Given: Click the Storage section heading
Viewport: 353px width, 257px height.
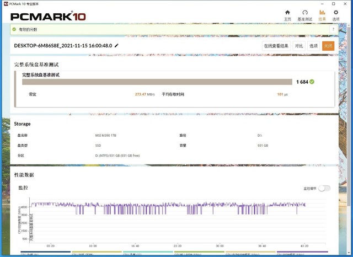Looking at the screenshot, I should click(22, 124).
